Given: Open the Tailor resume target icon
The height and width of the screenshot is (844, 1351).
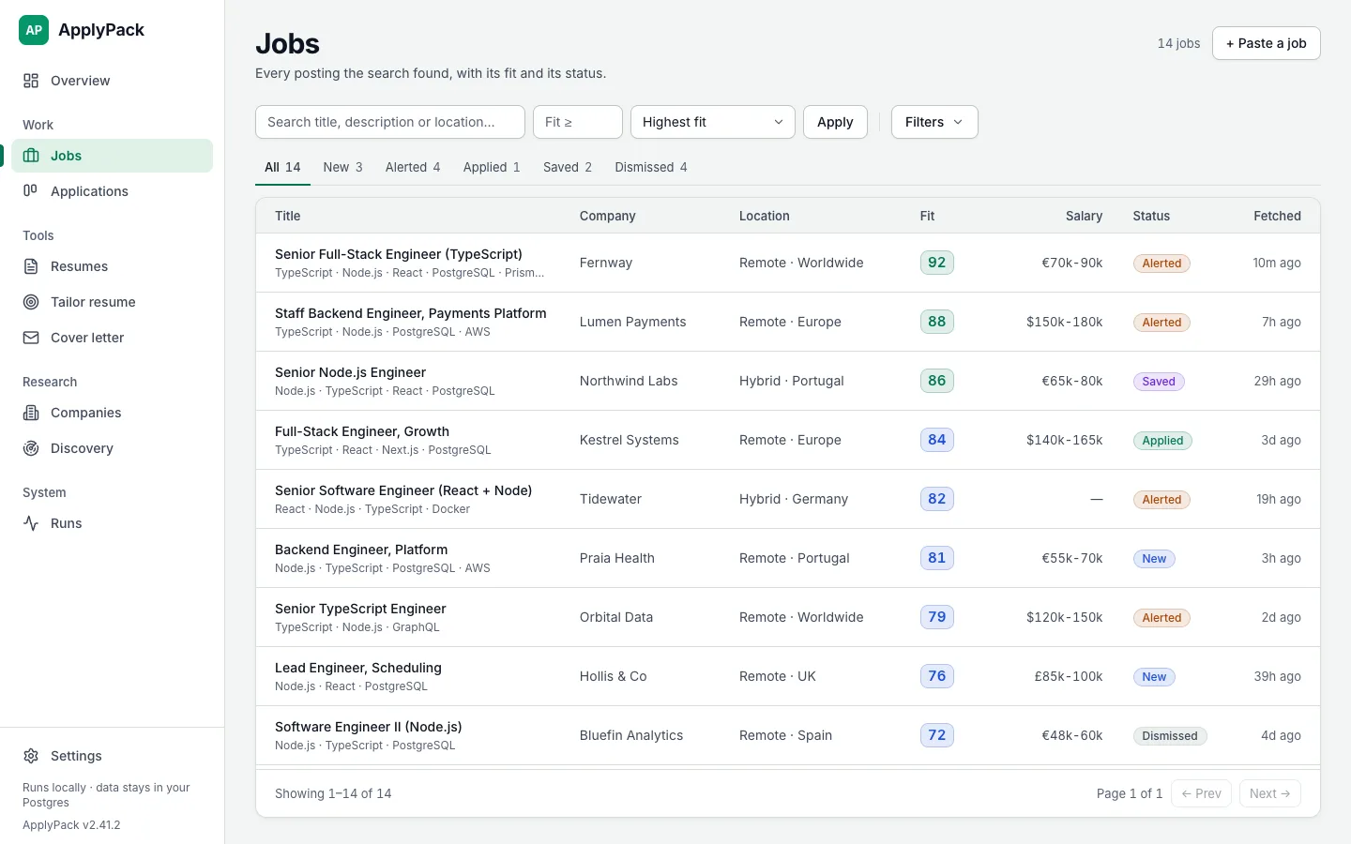Looking at the screenshot, I should 31,302.
